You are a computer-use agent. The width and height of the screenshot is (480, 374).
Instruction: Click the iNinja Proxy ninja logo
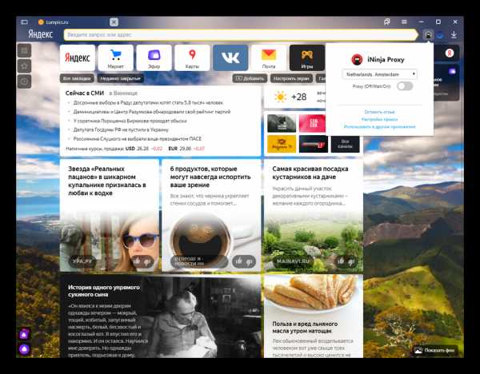(x=357, y=59)
